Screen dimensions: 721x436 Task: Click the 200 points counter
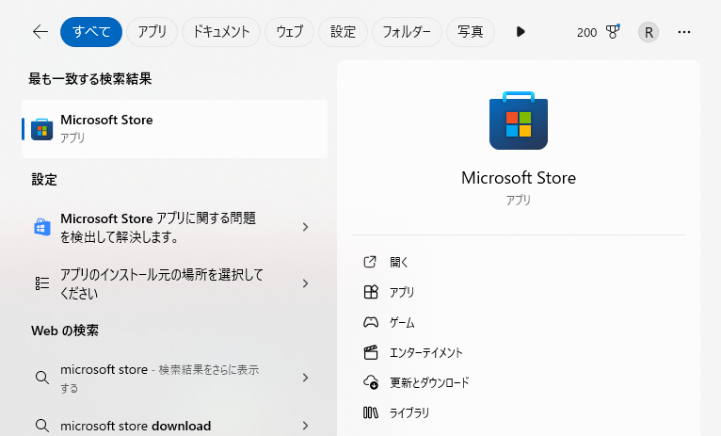(x=586, y=32)
